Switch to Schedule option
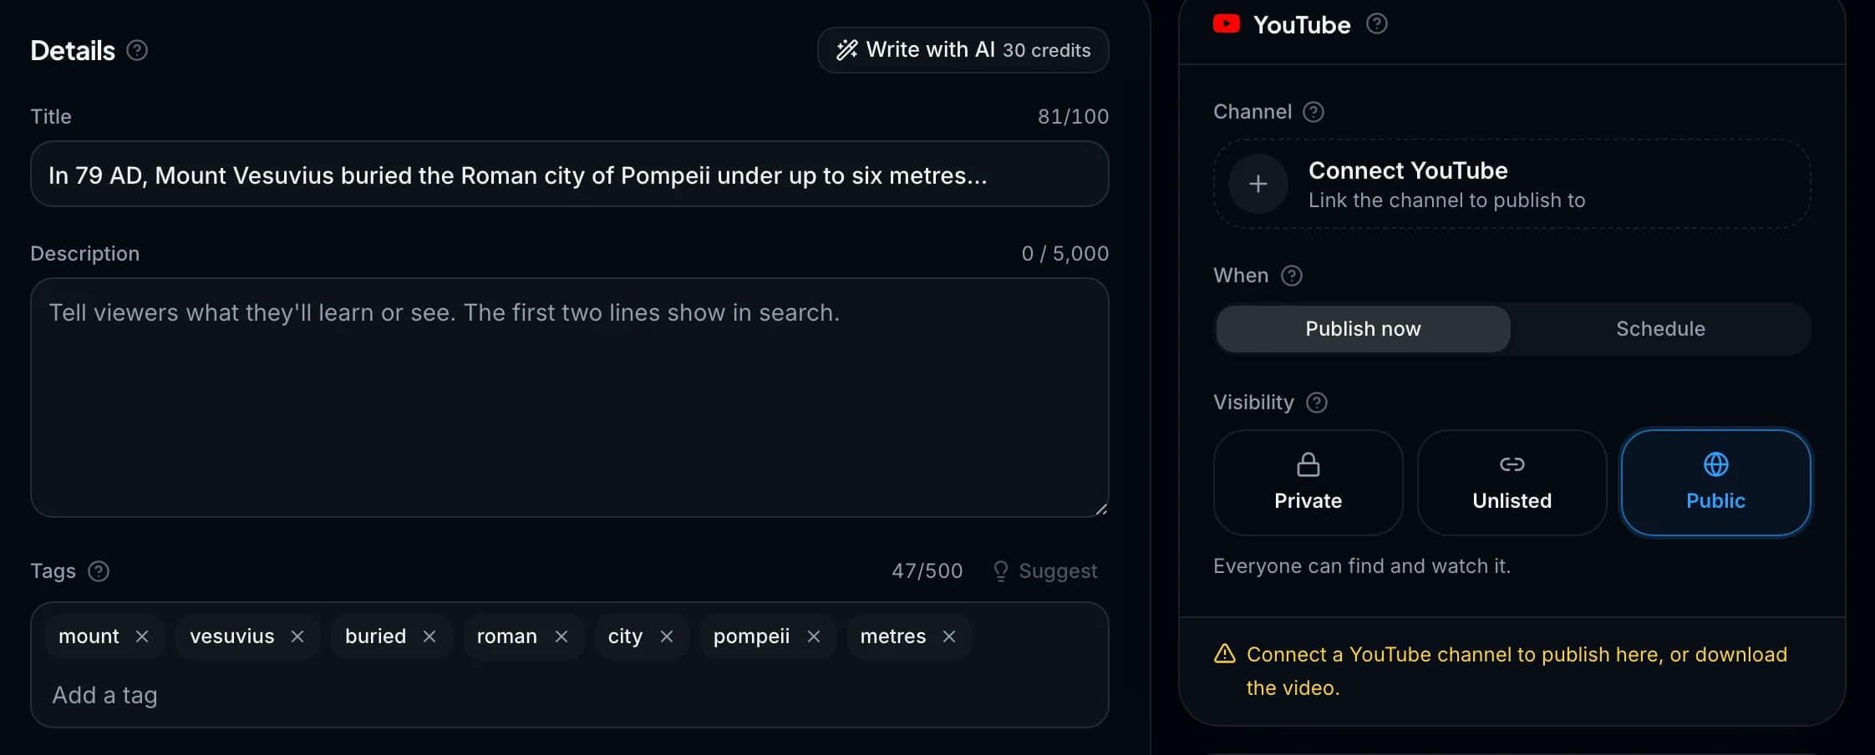 1660,329
